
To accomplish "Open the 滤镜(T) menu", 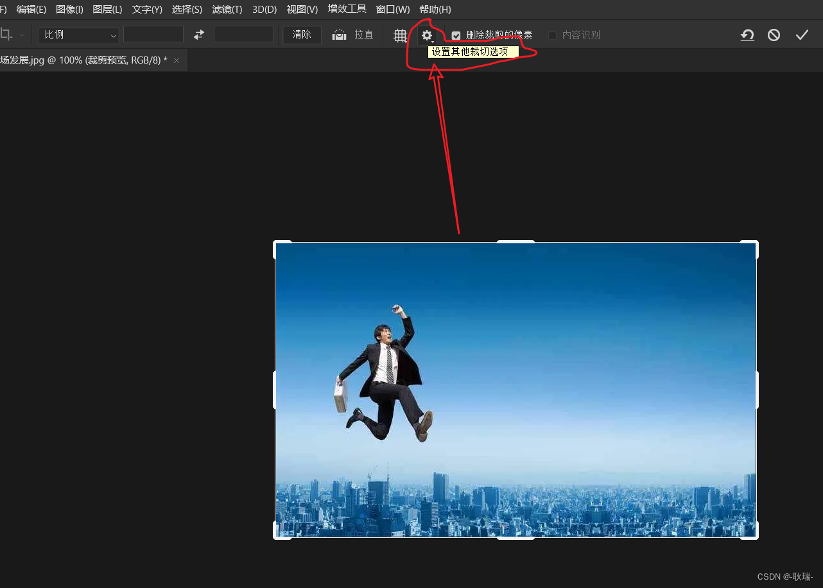I will [227, 10].
